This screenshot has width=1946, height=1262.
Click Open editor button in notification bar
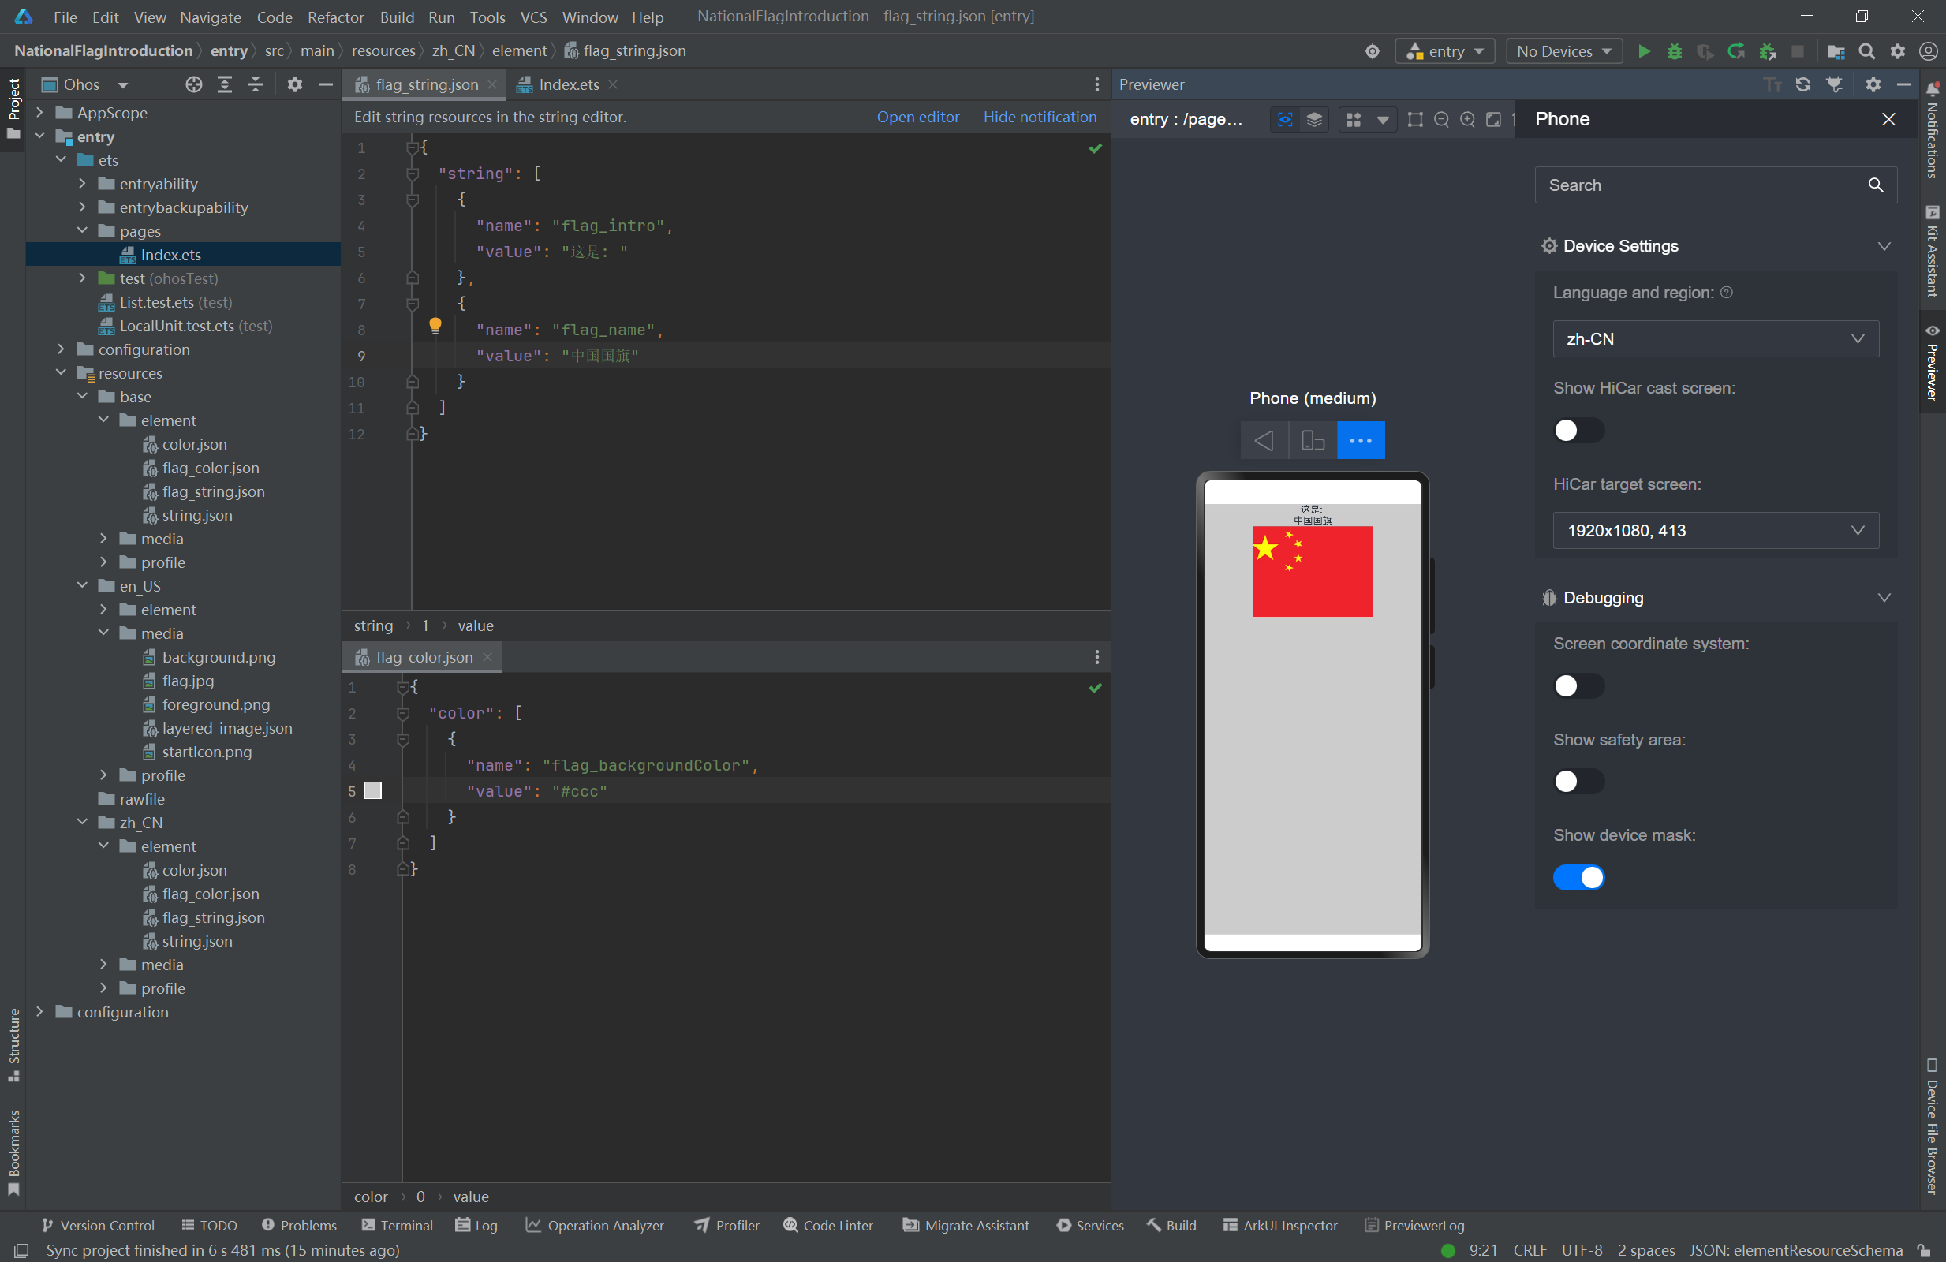917,116
